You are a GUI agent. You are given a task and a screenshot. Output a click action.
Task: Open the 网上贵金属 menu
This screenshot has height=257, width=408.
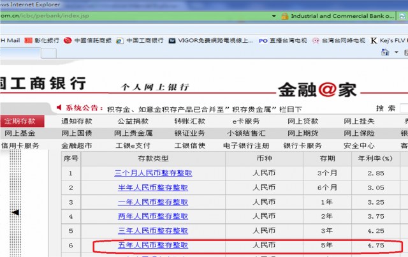pyautogui.click(x=133, y=133)
